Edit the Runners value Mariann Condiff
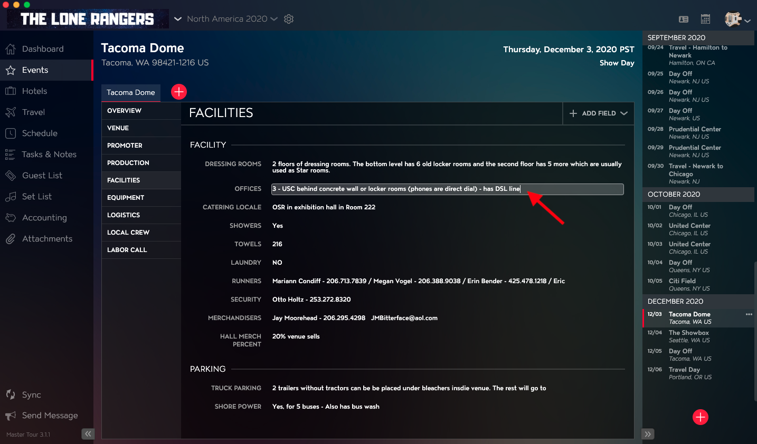Viewport: 757px width, 444px height. [419, 281]
